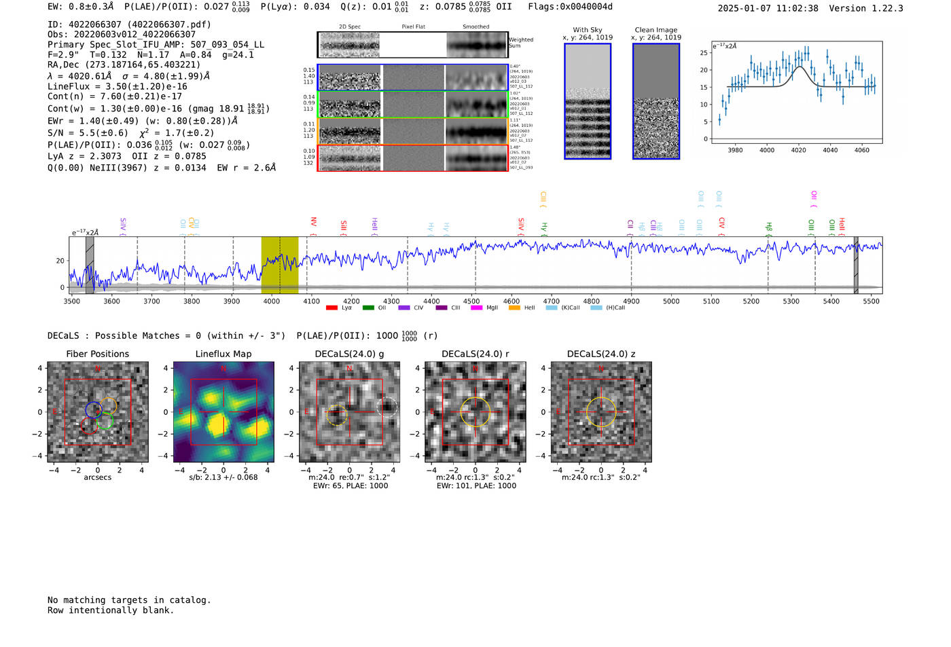
Task: Click the 'EWr: 65, PLAE: 1000' caption
Action: coord(350,486)
